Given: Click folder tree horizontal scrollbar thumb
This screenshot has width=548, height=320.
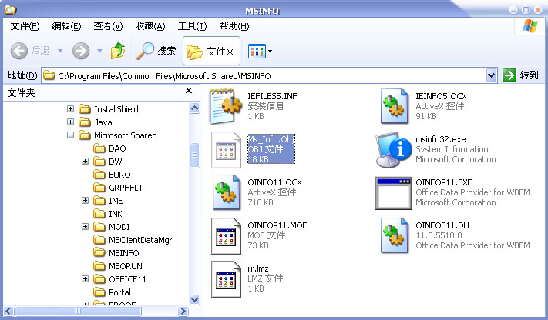Looking at the screenshot, I should point(78,311).
